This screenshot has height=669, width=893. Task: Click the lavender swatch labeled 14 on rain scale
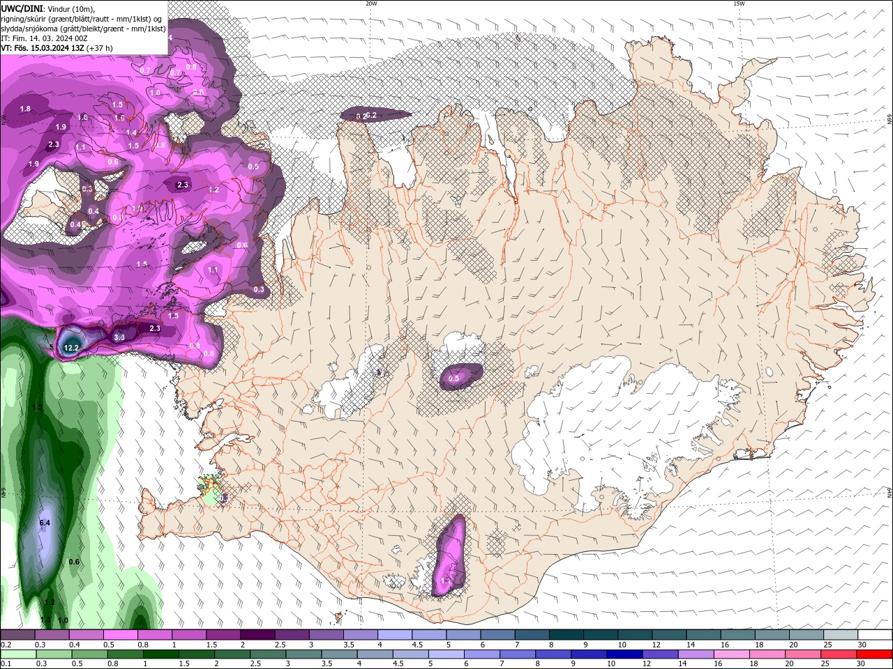(695, 654)
